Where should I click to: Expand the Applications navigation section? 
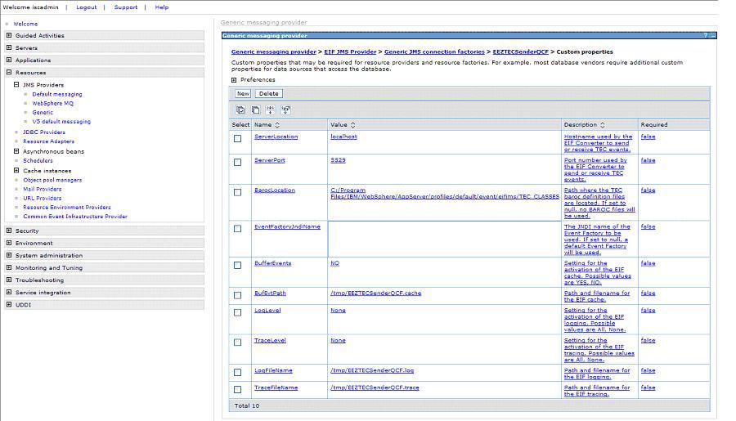9,60
